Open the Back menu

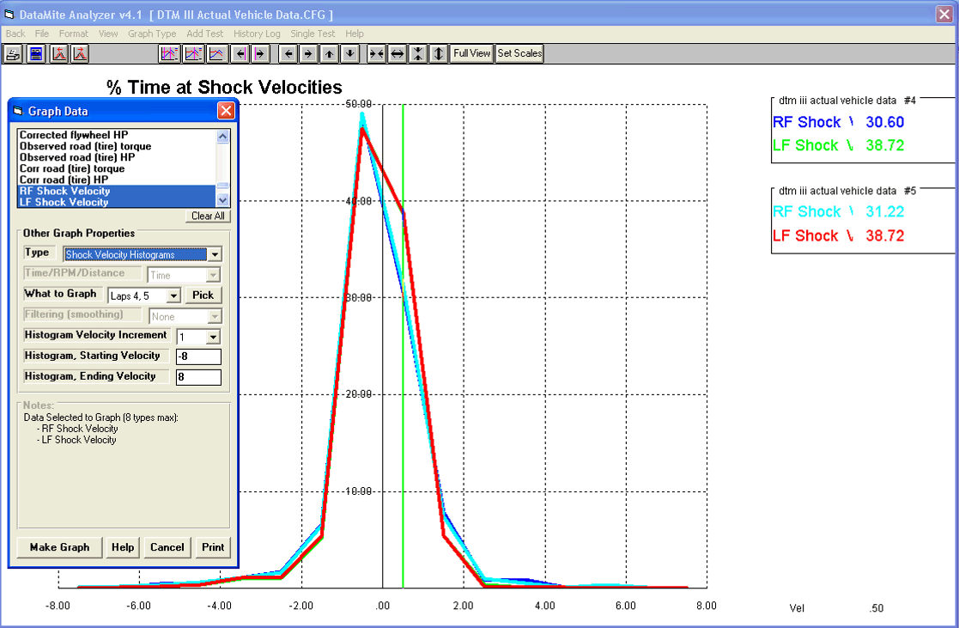pyautogui.click(x=15, y=34)
